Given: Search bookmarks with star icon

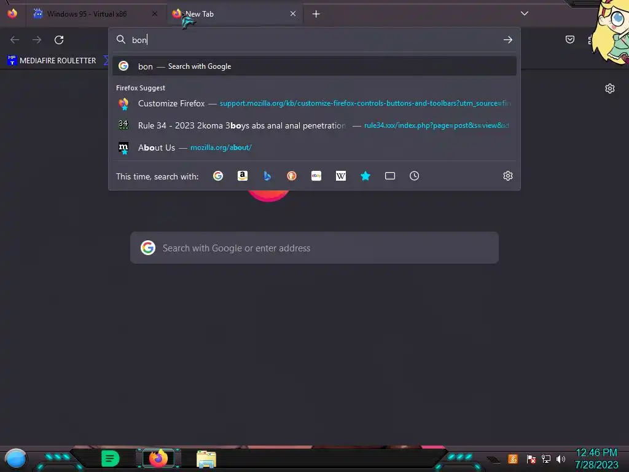Looking at the screenshot, I should pyautogui.click(x=365, y=176).
